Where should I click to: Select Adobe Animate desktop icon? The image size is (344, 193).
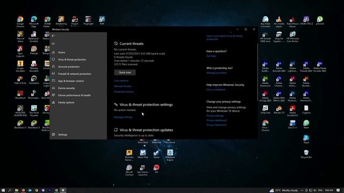279,66
